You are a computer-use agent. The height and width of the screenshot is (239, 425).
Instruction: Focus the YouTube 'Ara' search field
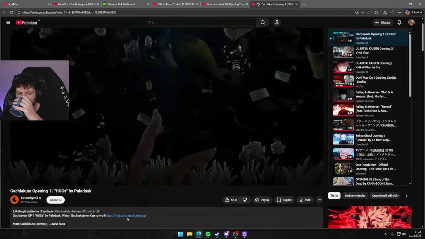pos(200,23)
